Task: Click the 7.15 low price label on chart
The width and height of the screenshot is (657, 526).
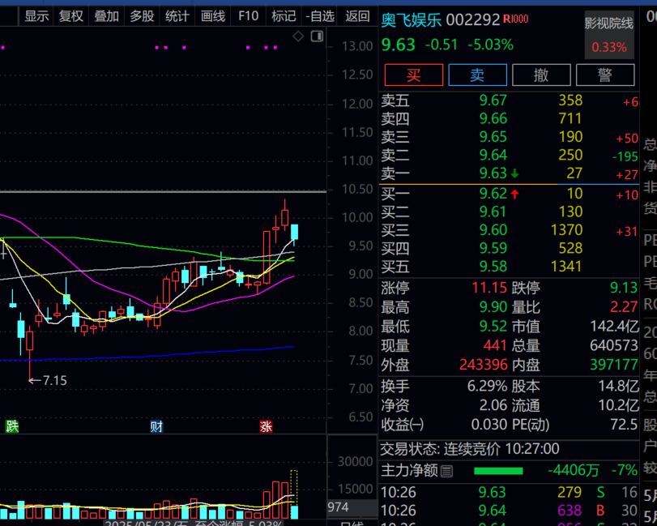Action: click(x=54, y=381)
